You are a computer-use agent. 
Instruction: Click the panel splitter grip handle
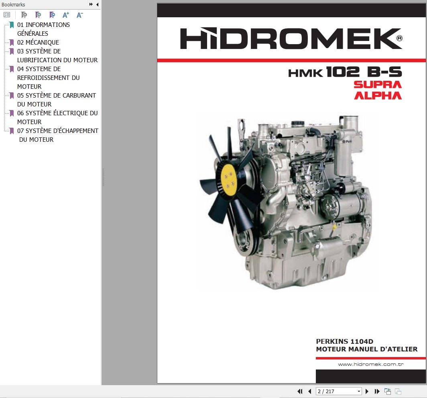coord(103,177)
